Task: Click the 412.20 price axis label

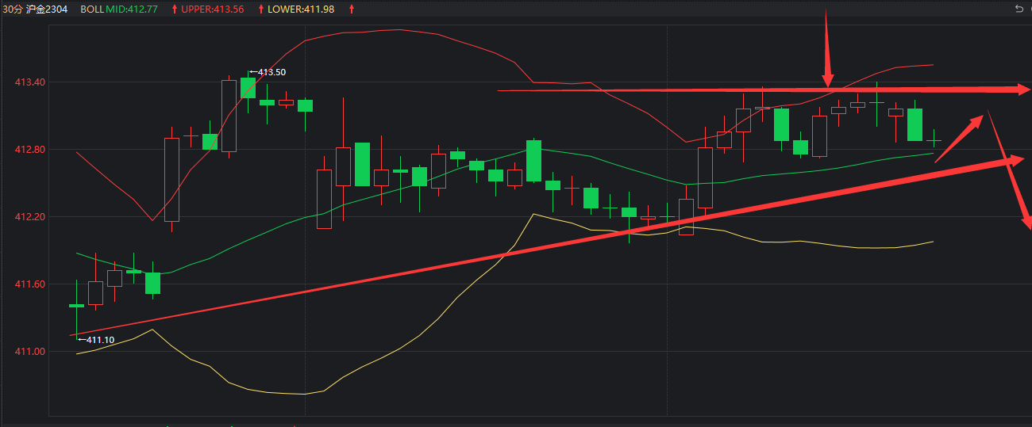Action: click(x=29, y=217)
